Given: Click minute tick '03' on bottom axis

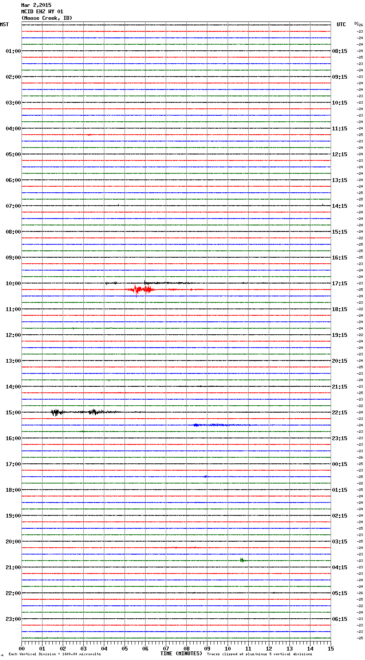Looking at the screenshot, I should [x=83, y=648].
